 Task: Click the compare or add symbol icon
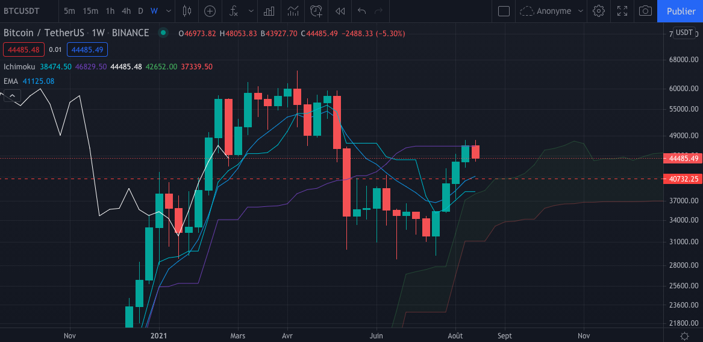pyautogui.click(x=210, y=11)
